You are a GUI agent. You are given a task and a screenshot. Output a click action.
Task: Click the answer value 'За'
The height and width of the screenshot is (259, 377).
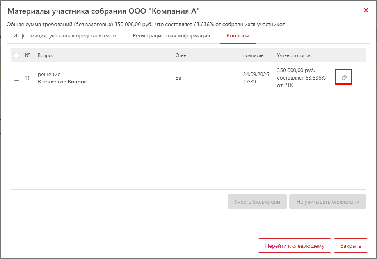[178, 78]
